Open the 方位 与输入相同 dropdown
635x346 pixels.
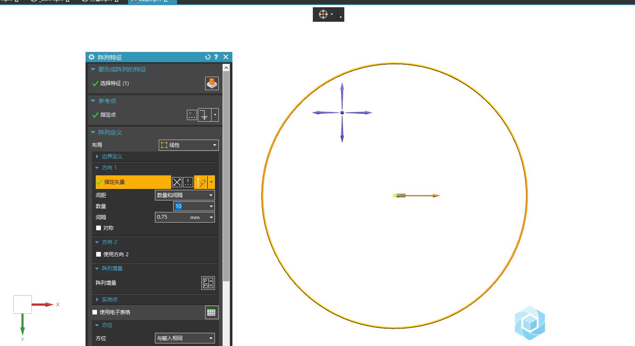click(185, 338)
